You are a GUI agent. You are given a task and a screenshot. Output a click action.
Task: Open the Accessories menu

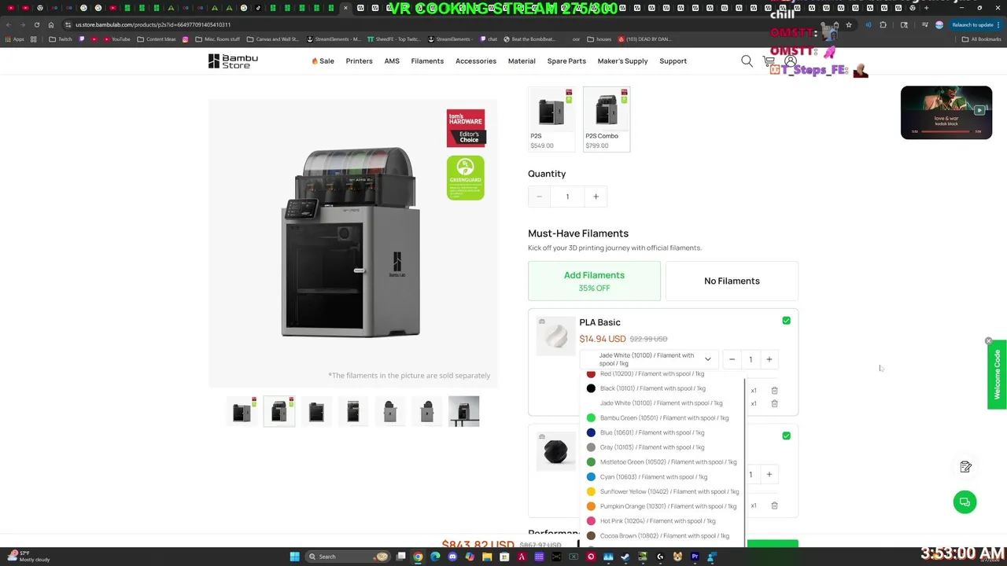[x=476, y=61]
